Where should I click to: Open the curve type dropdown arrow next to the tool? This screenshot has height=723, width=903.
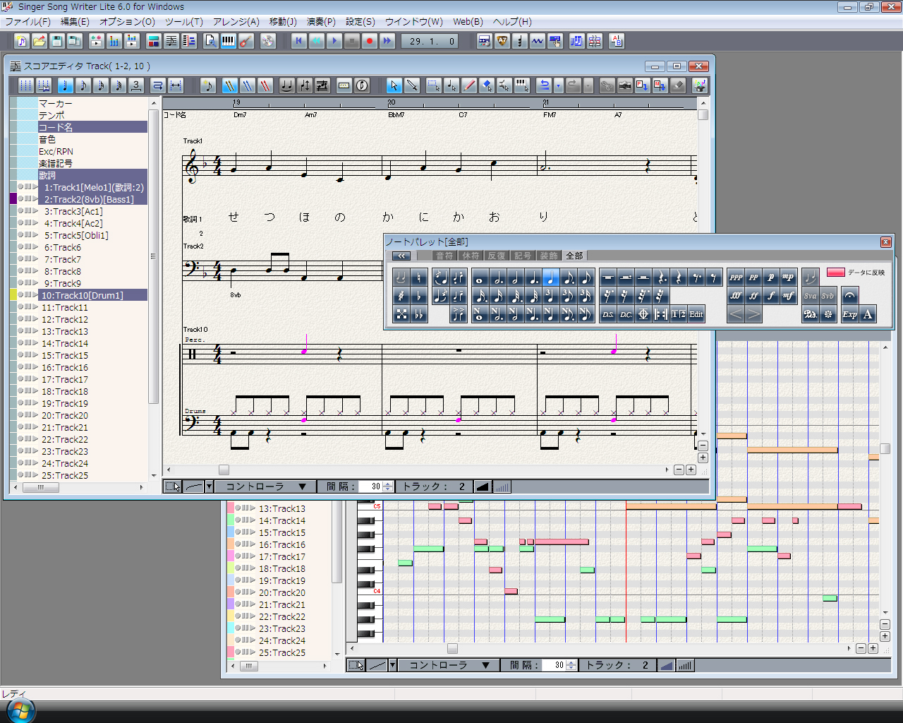[209, 486]
